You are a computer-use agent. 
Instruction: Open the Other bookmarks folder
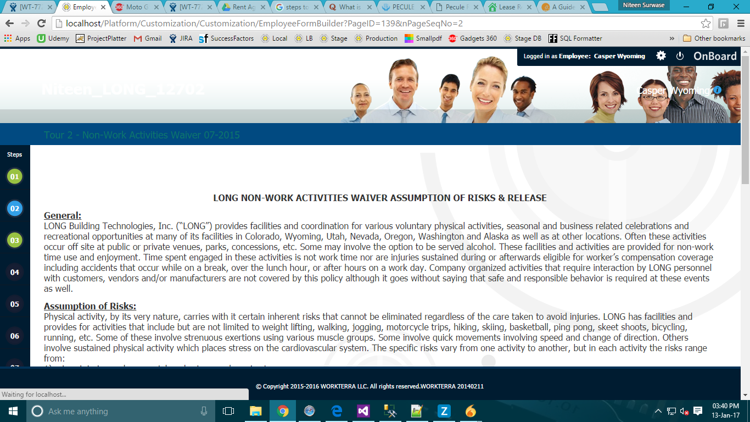pyautogui.click(x=714, y=38)
